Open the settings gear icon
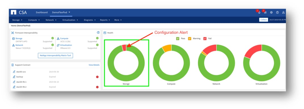 (x=271, y=12)
